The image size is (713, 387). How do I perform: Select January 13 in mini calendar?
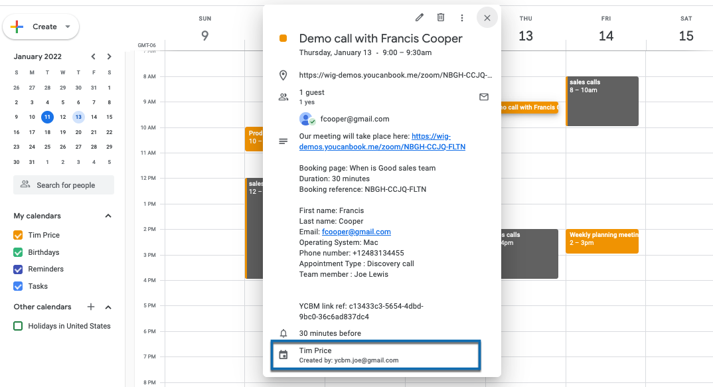[x=78, y=117]
